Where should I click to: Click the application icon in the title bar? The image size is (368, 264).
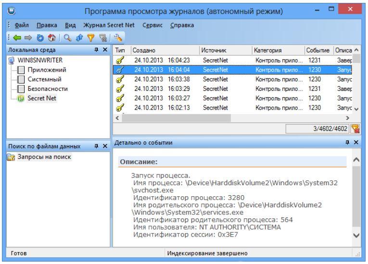(x=11, y=11)
